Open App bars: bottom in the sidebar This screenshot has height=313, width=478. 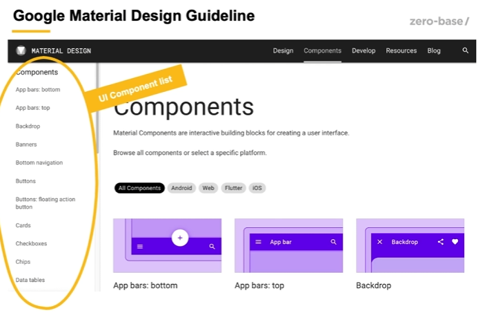tap(38, 90)
